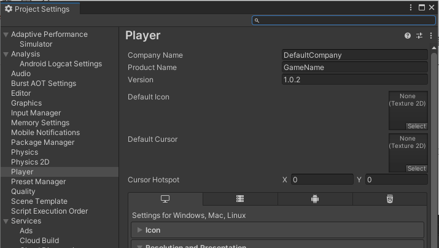The width and height of the screenshot is (439, 248).
Task: Click the Default Cursor texture slot
Action: 408,153
